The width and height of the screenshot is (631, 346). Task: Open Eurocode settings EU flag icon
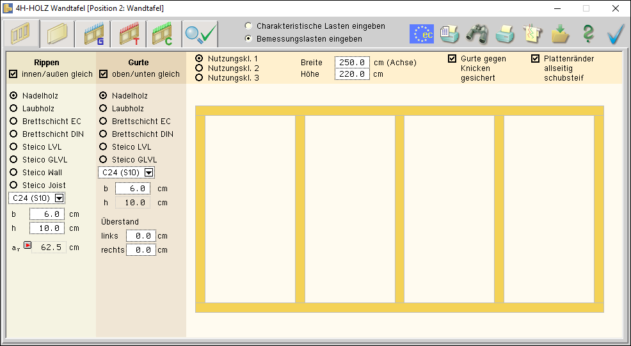pyautogui.click(x=422, y=34)
